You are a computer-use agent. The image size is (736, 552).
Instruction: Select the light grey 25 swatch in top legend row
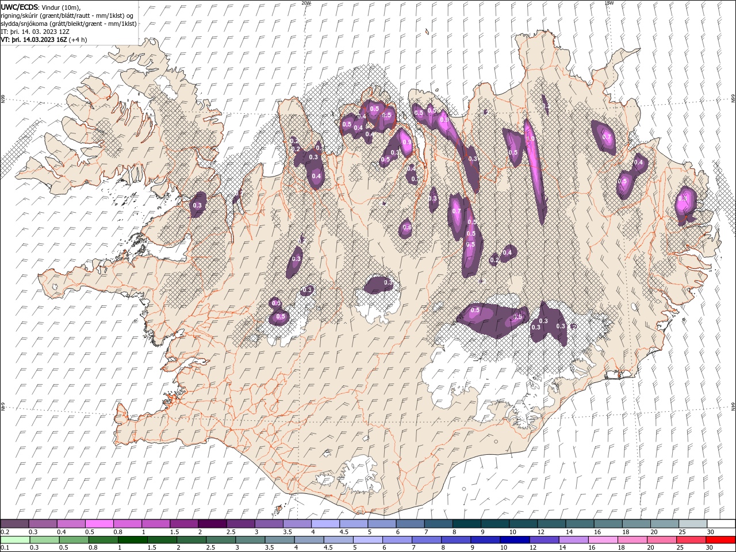[x=693, y=523]
